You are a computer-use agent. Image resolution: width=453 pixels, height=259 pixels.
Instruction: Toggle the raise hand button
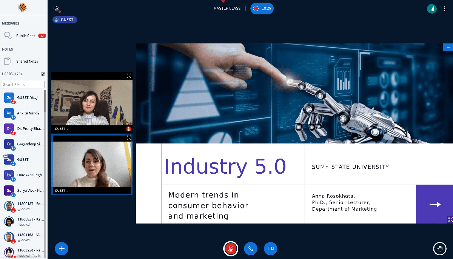439,248
